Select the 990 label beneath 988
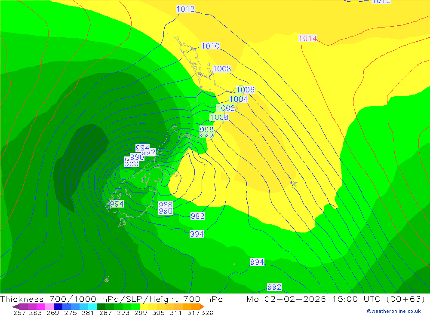The width and height of the screenshot is (430, 315). point(166,211)
